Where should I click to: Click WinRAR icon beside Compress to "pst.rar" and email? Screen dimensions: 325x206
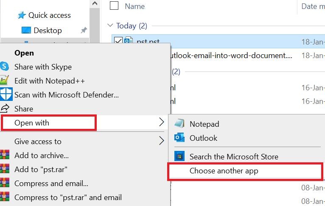(5, 197)
